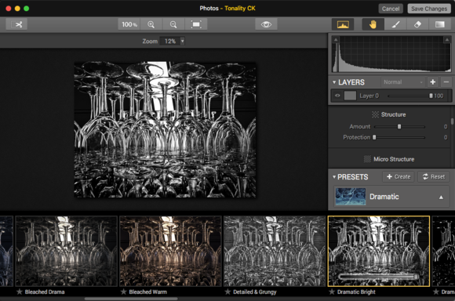Select the crop tool with scissors icon
The height and width of the screenshot is (301, 455).
pyautogui.click(x=16, y=24)
